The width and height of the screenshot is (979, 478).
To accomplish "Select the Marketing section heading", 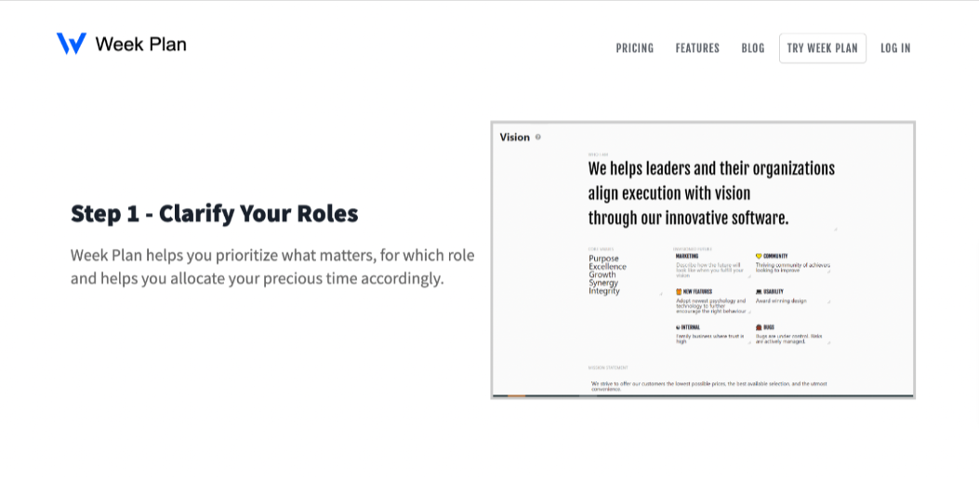I will coord(687,256).
